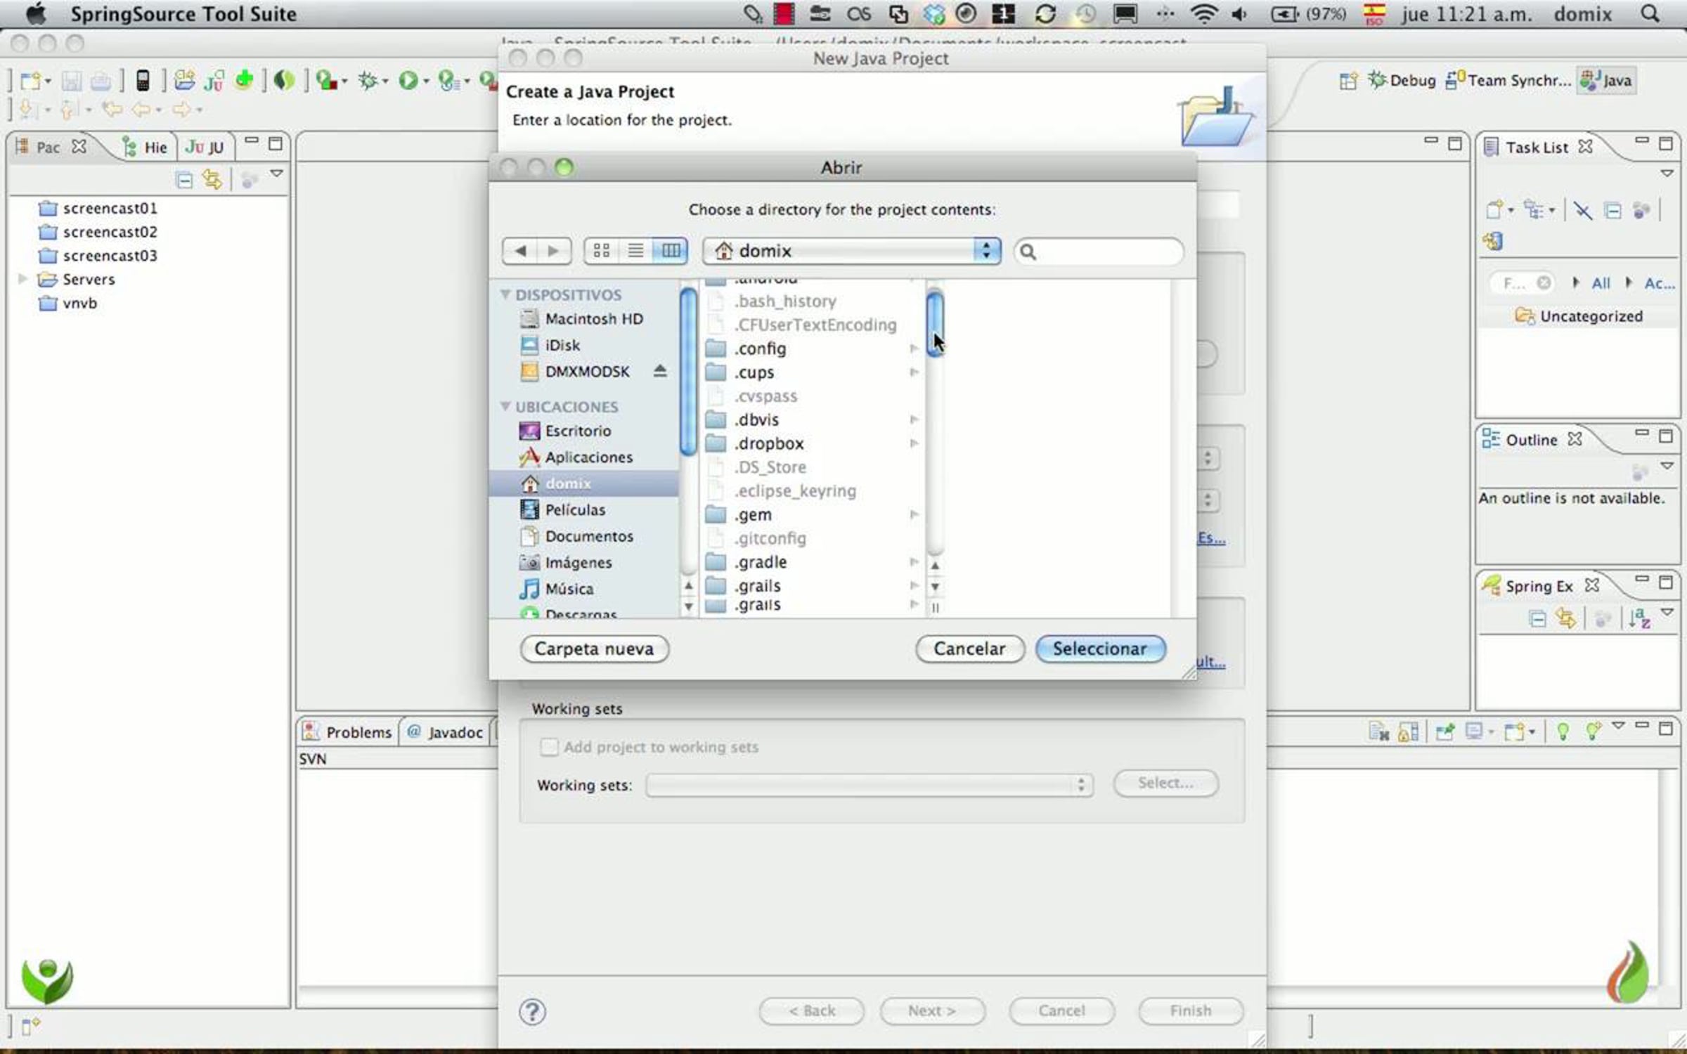Screen dimensions: 1687x1054
Task: Expand the .gradle folder arrow
Action: coord(914,562)
